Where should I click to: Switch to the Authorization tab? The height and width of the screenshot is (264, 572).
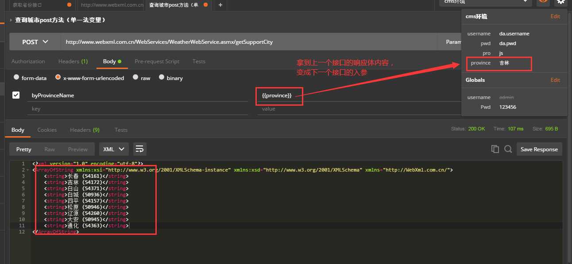pos(28,61)
